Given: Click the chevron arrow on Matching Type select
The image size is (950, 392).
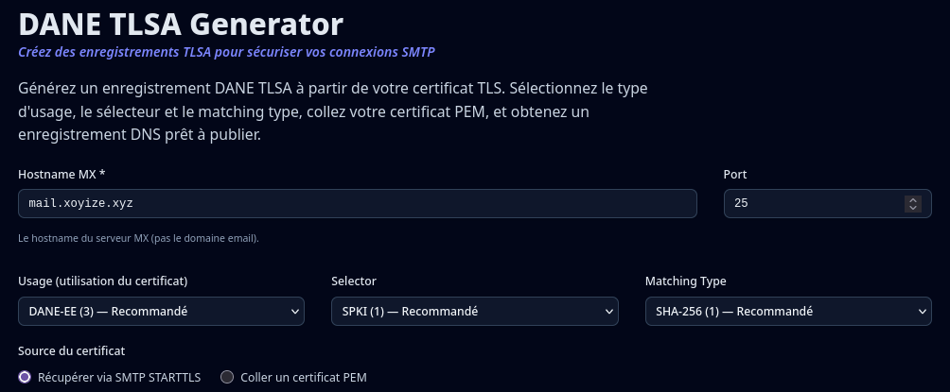Looking at the screenshot, I should coord(923,311).
